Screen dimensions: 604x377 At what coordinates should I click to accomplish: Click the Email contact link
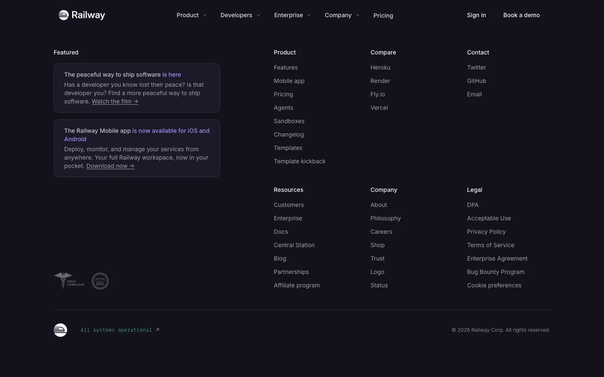[474, 94]
